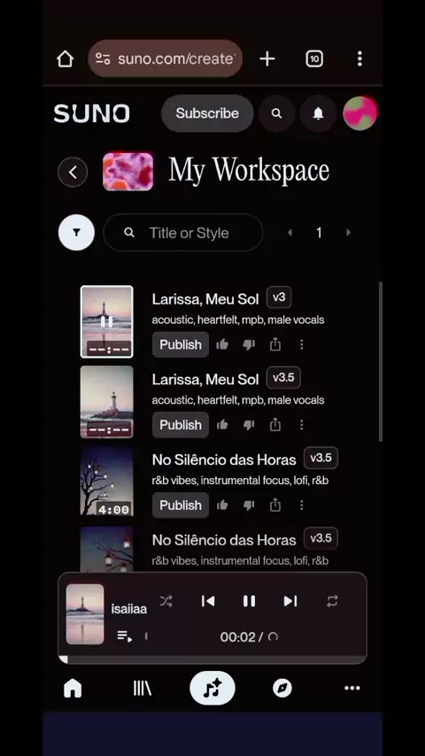Open the filter funnel button
Screen dimensions: 425x756
[x=76, y=233]
